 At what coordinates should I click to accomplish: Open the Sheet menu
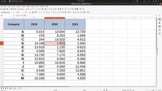(x=28, y=6)
